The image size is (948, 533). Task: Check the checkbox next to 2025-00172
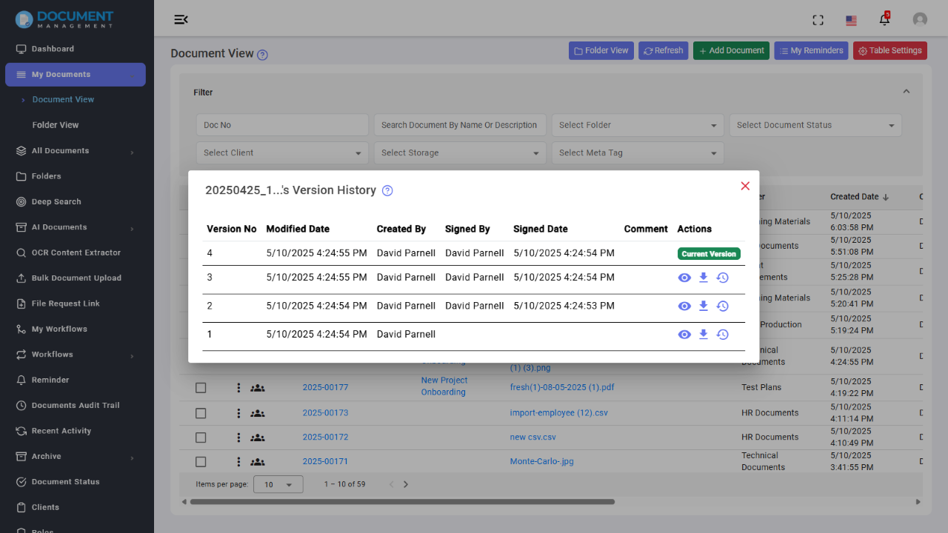click(201, 437)
